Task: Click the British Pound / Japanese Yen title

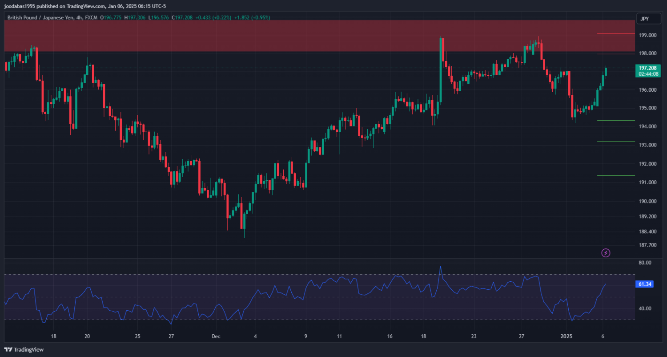Action: [41, 18]
